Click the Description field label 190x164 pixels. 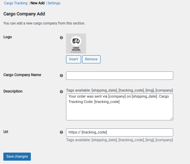pyautogui.click(x=13, y=91)
